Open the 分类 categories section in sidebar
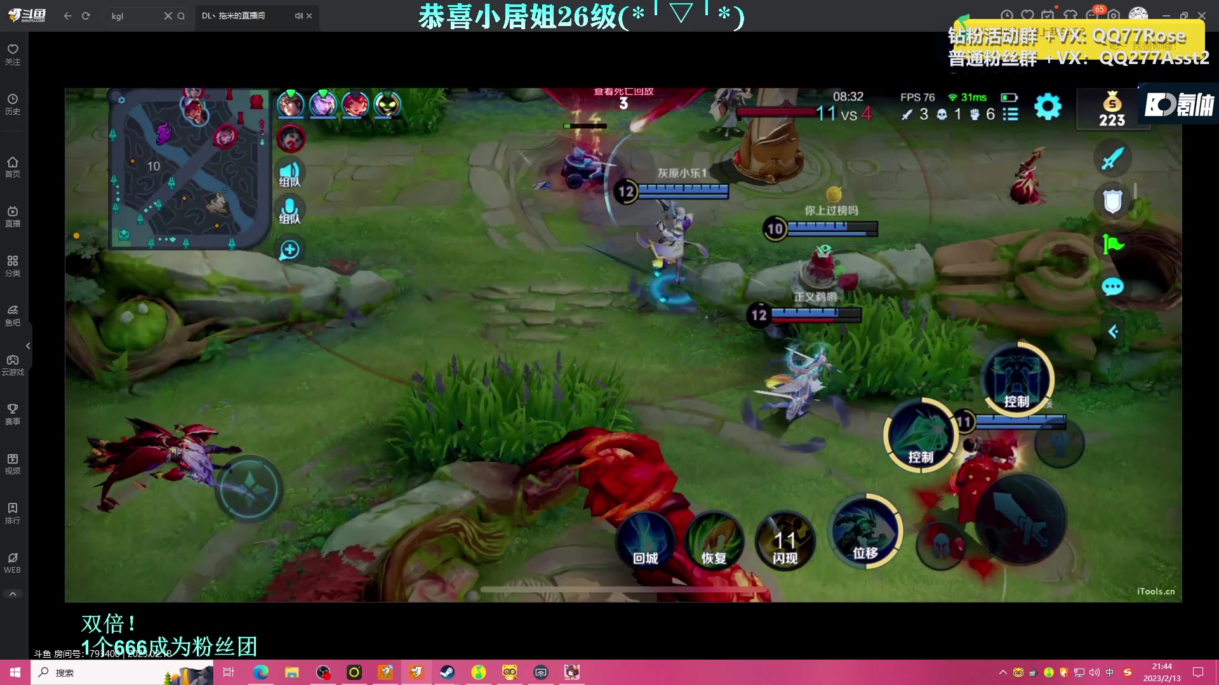Viewport: 1219px width, 685px height. pos(13,266)
